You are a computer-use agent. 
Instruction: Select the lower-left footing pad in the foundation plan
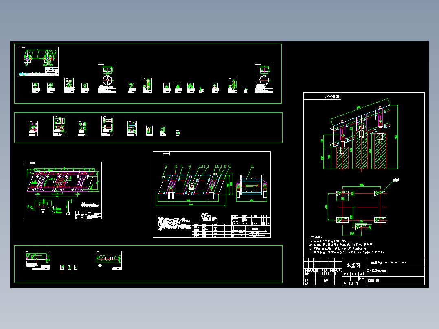(342, 220)
